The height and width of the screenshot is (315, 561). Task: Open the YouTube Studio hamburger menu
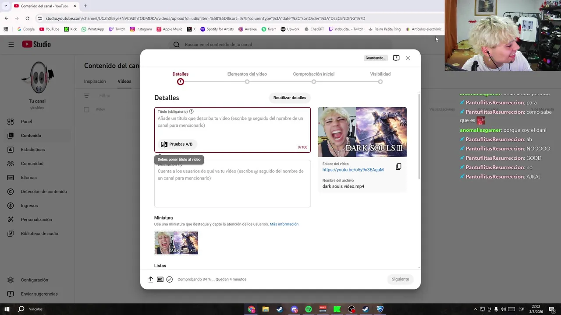(x=11, y=44)
